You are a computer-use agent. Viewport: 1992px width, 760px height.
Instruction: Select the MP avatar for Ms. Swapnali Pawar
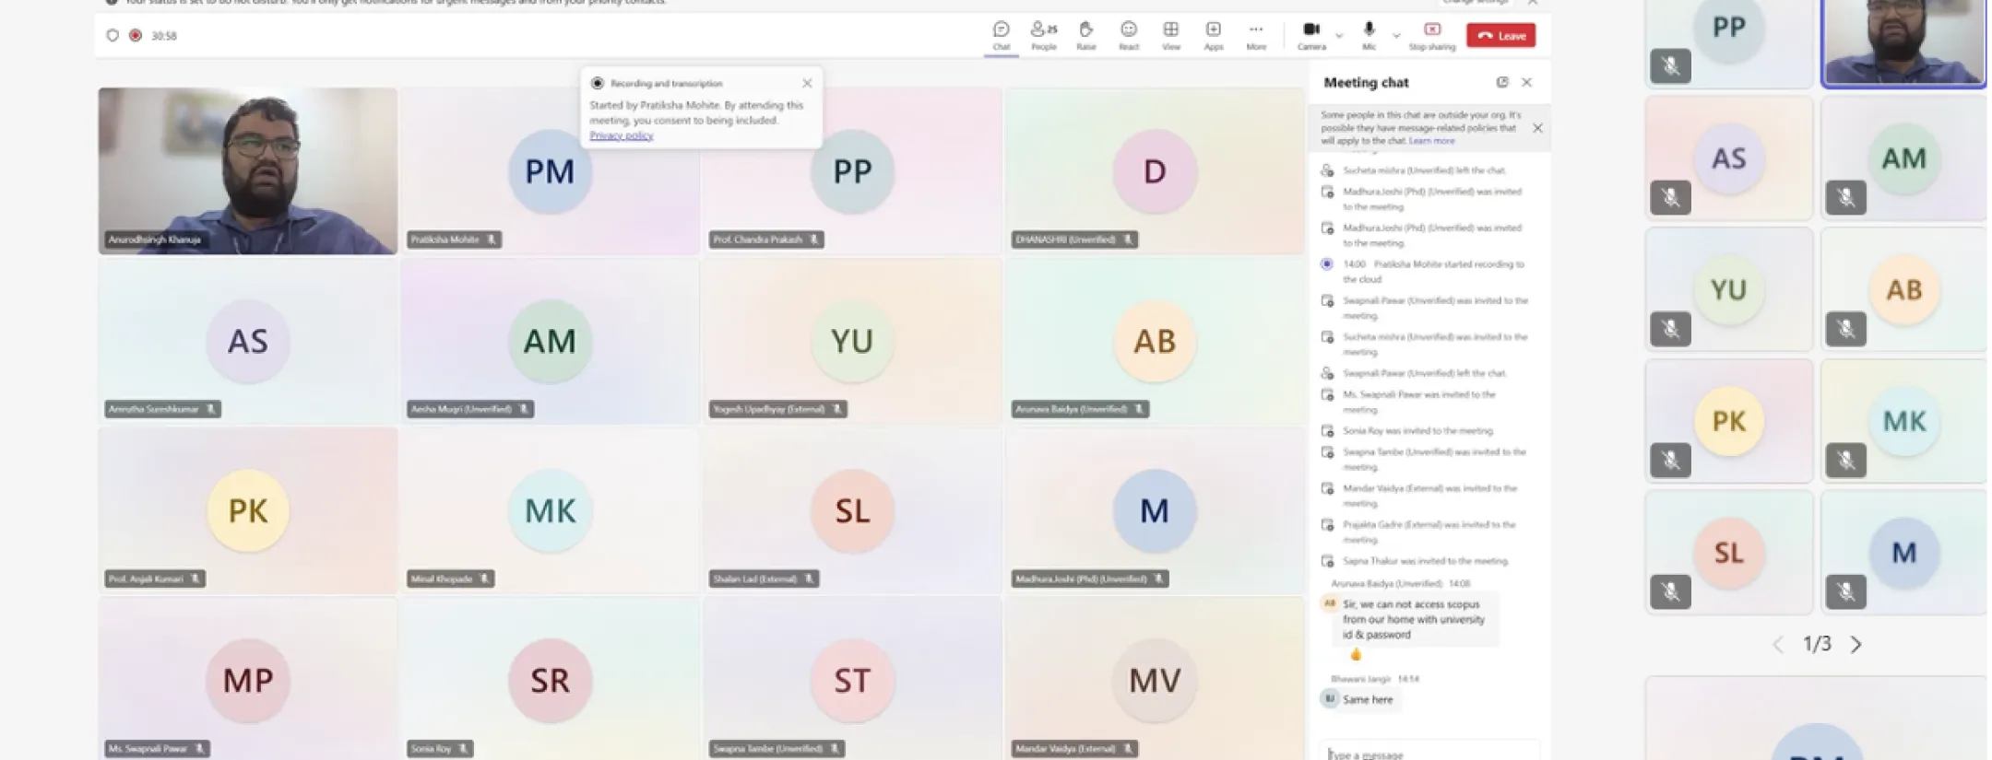[248, 680]
